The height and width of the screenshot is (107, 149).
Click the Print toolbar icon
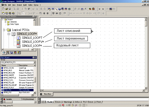(18, 9)
